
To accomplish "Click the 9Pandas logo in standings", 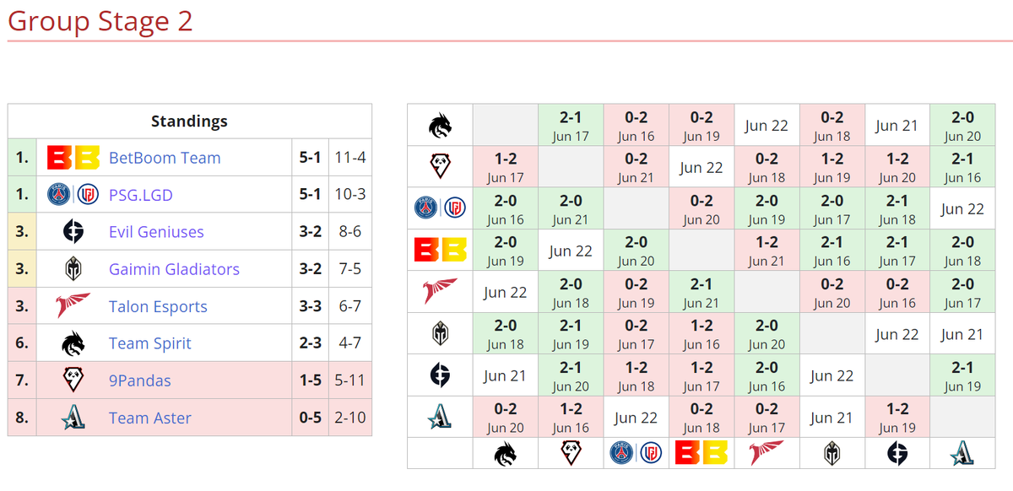I will click(x=73, y=380).
